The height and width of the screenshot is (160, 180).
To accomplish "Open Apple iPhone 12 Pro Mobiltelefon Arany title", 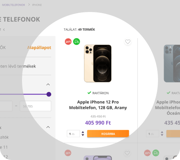I will pyautogui.click(x=98, y=105).
